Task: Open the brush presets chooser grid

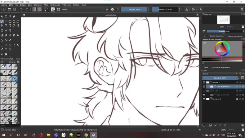Action: [x=58, y=9]
